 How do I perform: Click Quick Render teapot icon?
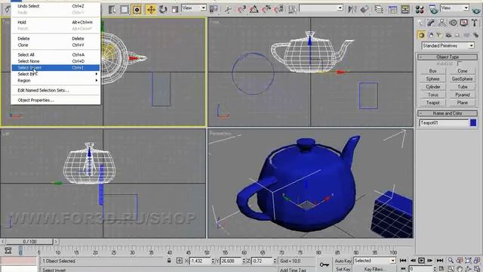coord(476,10)
